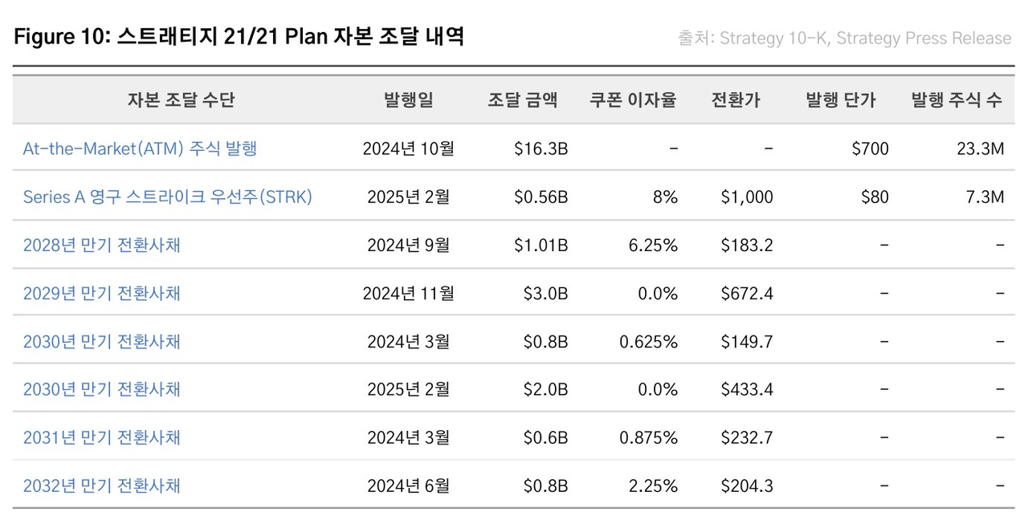Image resolution: width=1028 pixels, height=520 pixels.
Task: Select the 쿠폰 이자율 column header
Action: [x=633, y=100]
